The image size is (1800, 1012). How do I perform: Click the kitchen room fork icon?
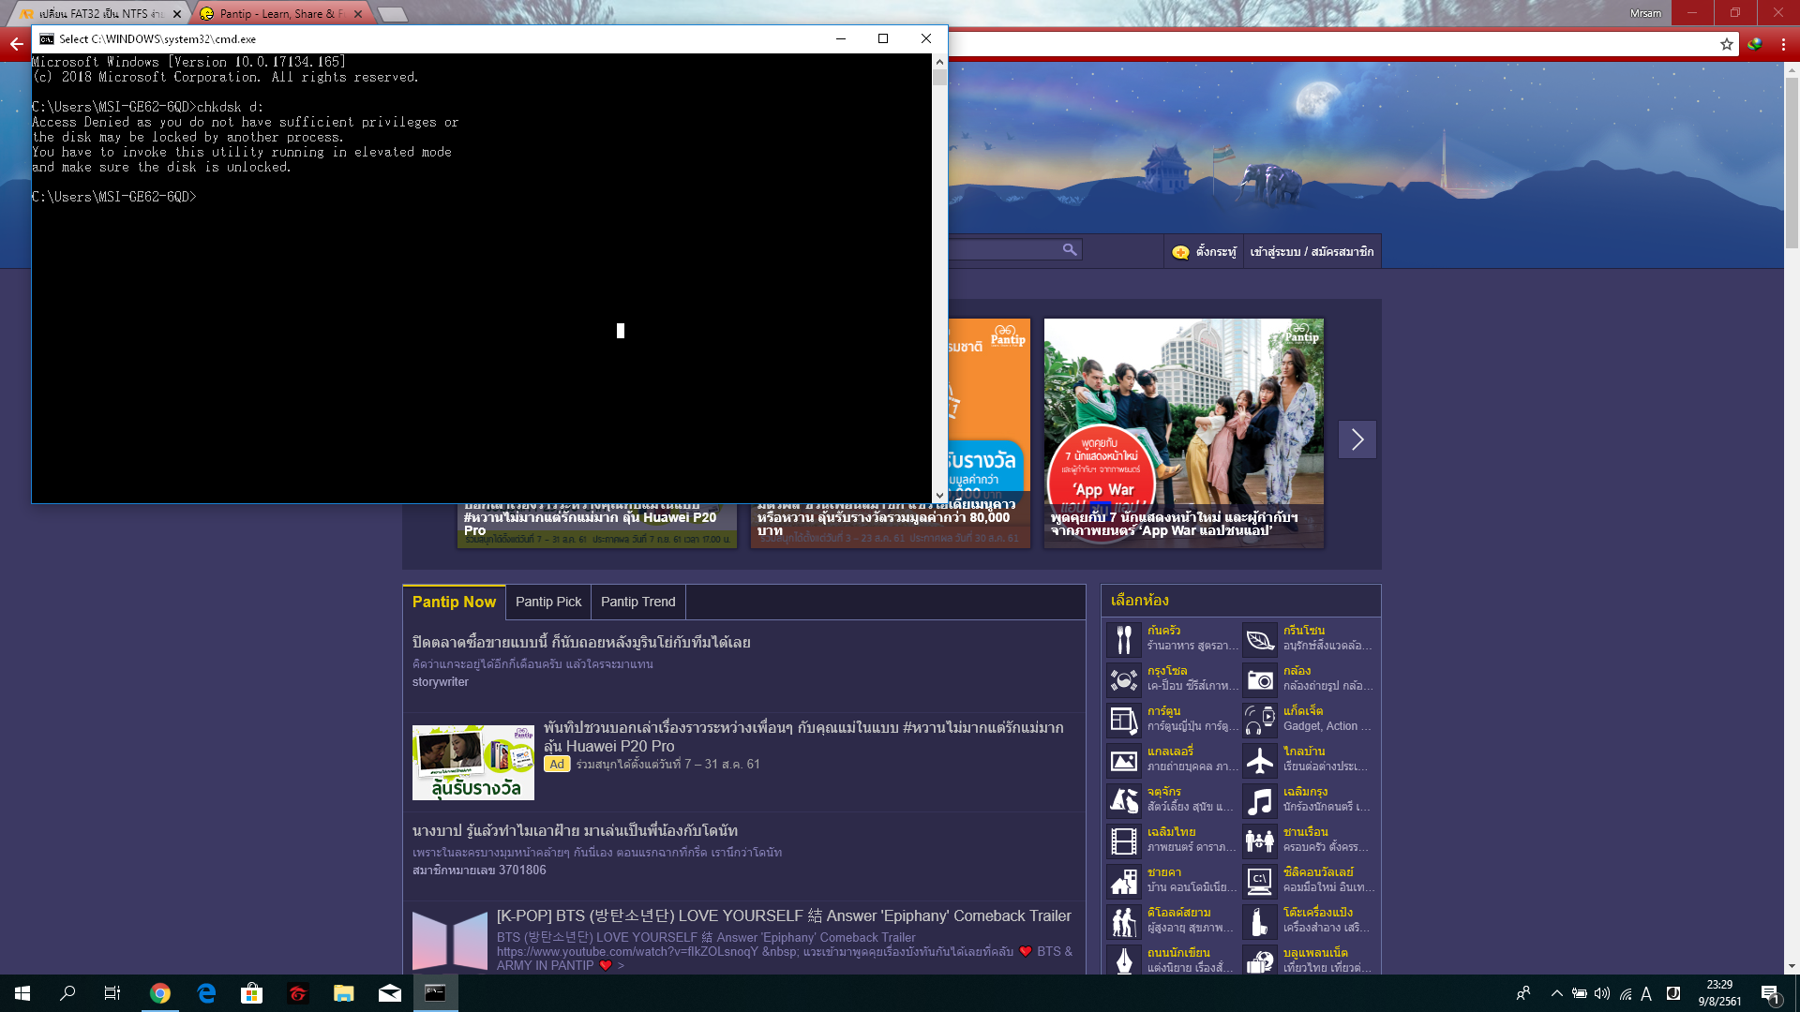[1123, 639]
